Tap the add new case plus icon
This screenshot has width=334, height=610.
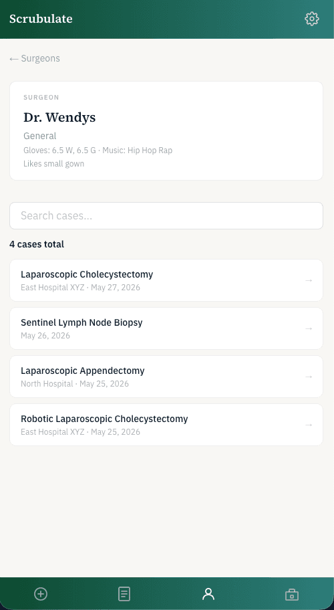click(41, 594)
